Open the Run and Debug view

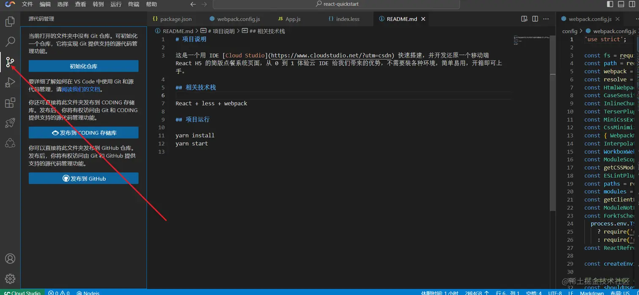[x=10, y=82]
